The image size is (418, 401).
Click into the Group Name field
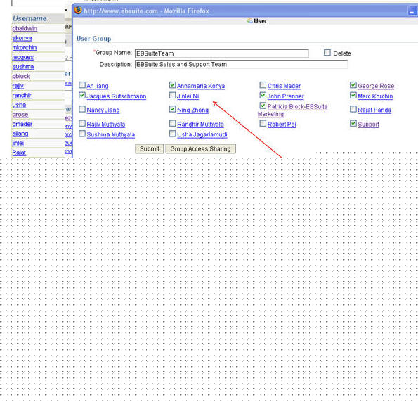coord(222,53)
